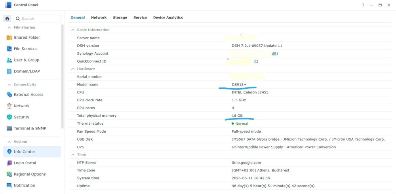The width and height of the screenshot is (396, 194).
Task: Click JMS567 SATA bridge USB disk value
Action: pyautogui.click(x=308, y=139)
